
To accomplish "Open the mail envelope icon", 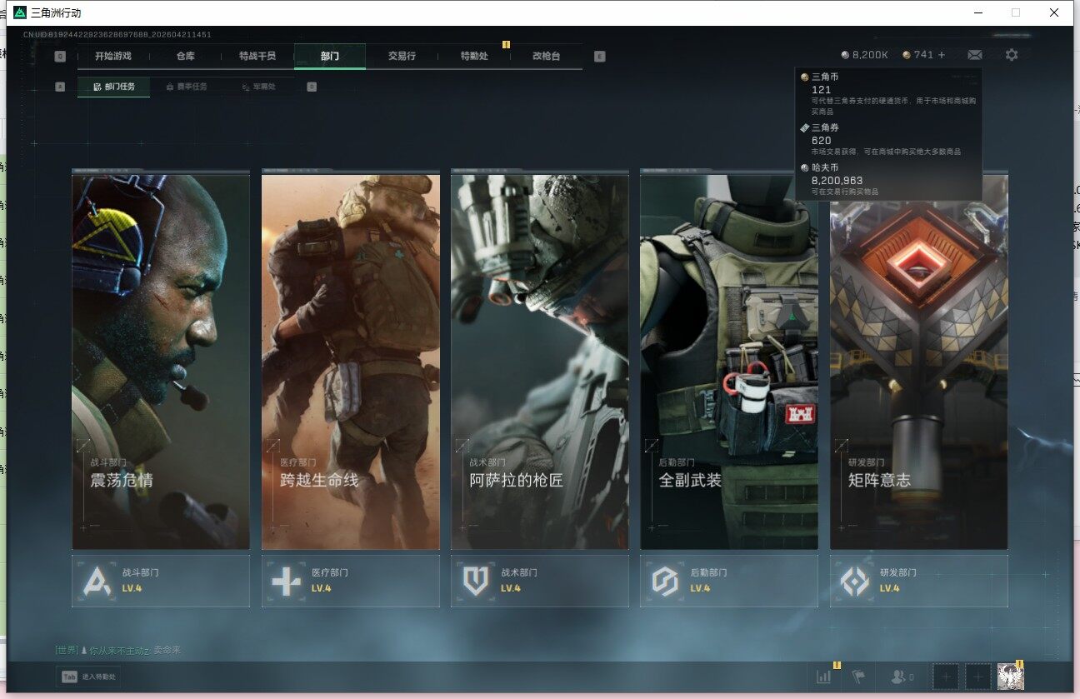I will click(975, 55).
